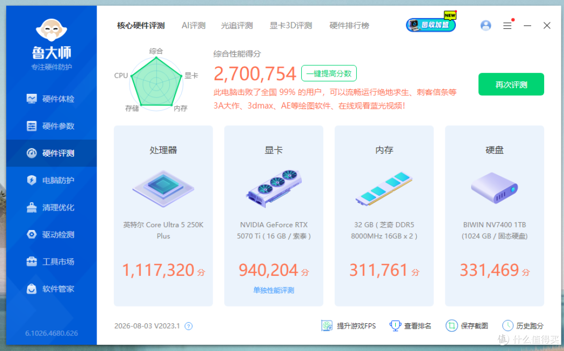The height and width of the screenshot is (351, 564).
Task: Click the NVIDIA GeForce RTX 5070 Ti text
Action: [274, 231]
